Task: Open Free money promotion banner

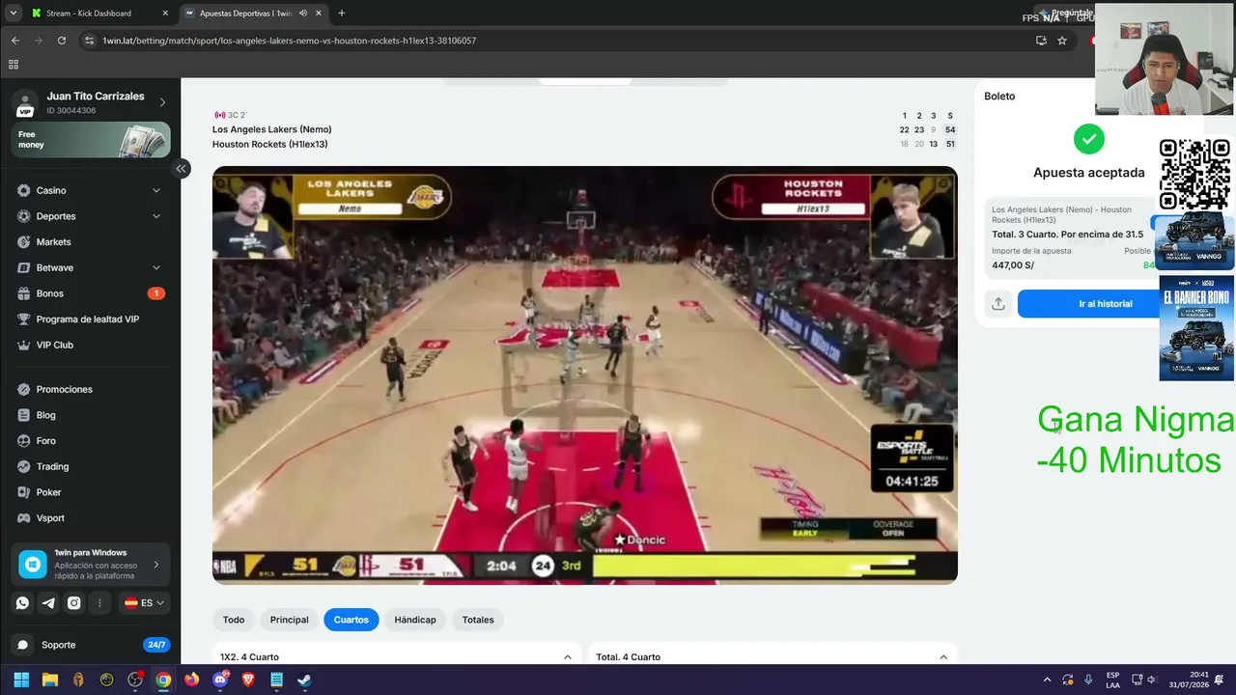Action: (x=92, y=140)
